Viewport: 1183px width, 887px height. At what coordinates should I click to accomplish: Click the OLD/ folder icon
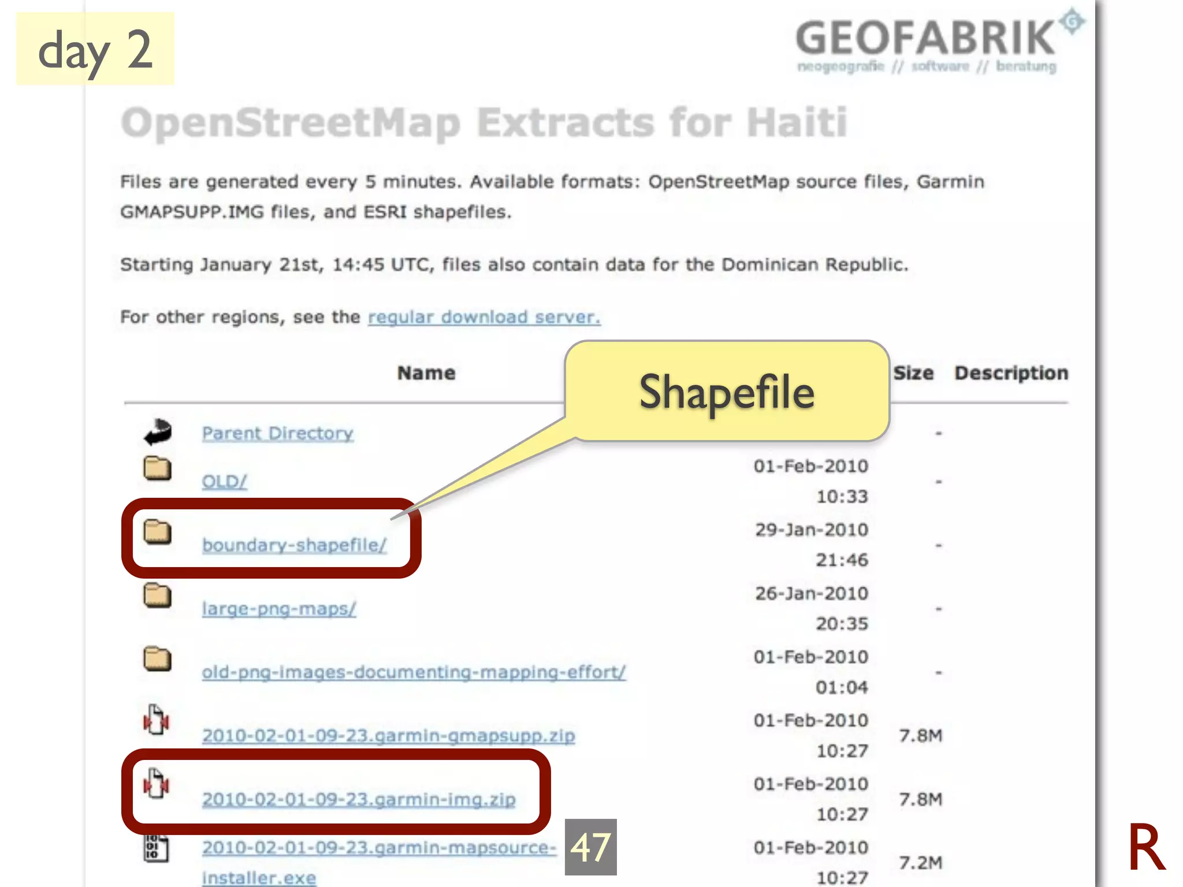157,468
